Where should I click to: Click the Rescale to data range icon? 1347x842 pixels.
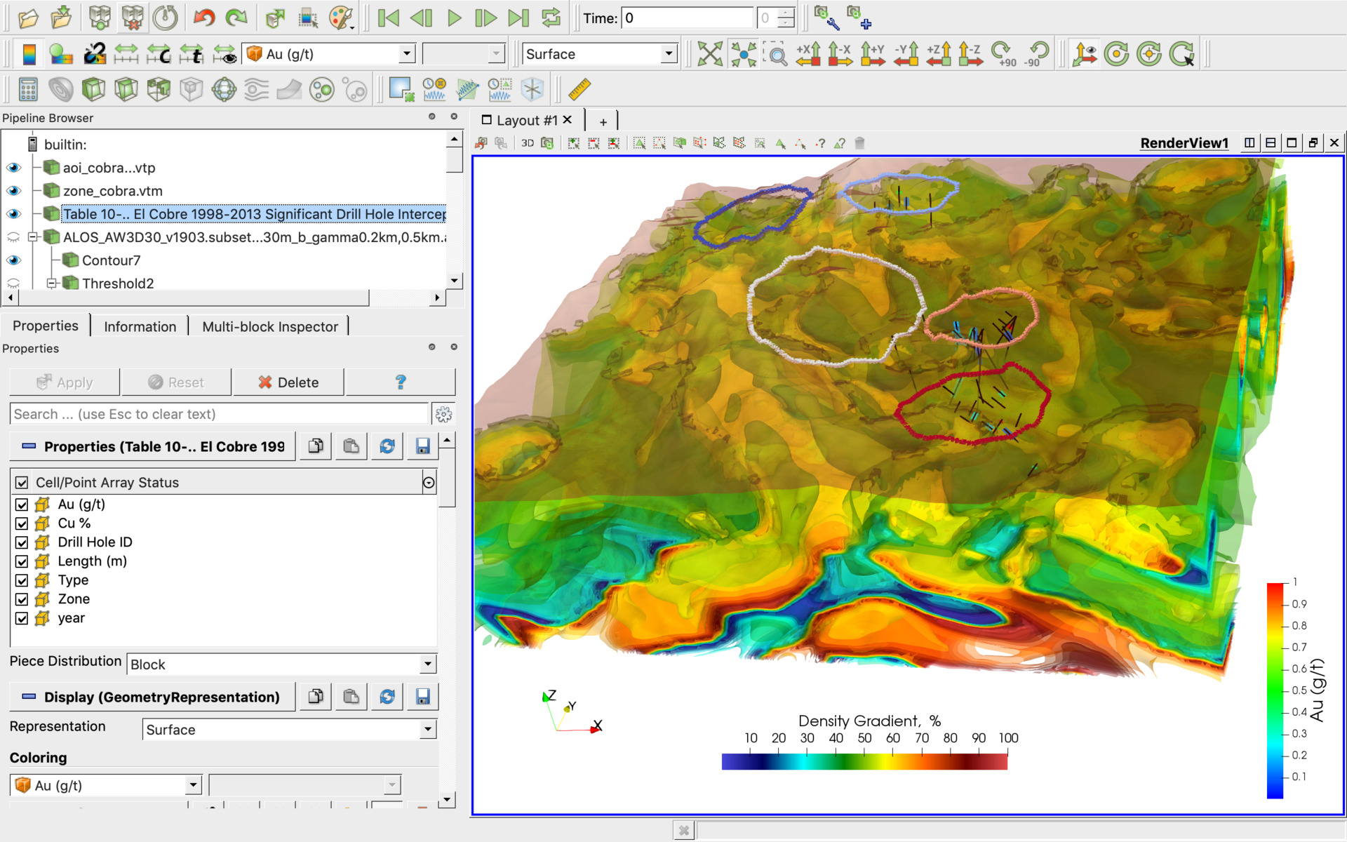pos(126,54)
